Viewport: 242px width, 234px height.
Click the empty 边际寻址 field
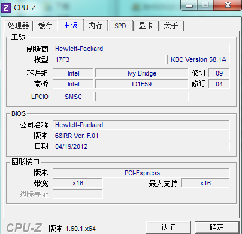coord(78,194)
